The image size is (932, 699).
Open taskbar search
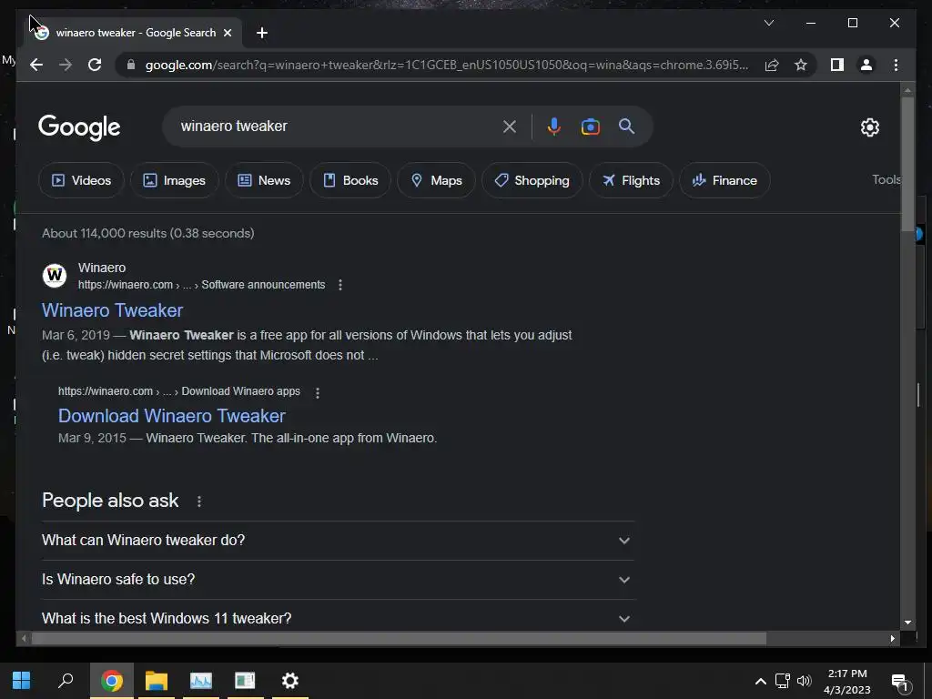click(66, 681)
